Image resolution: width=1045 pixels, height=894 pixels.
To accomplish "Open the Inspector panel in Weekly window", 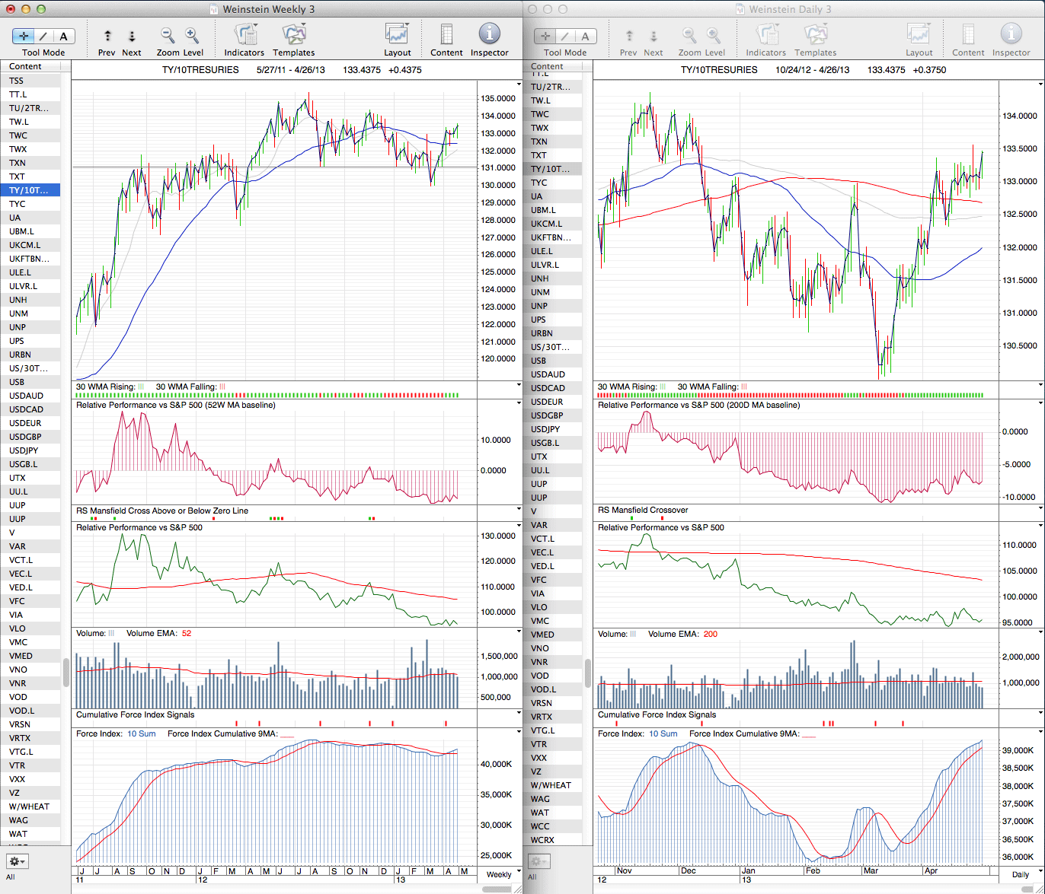I will click(489, 35).
